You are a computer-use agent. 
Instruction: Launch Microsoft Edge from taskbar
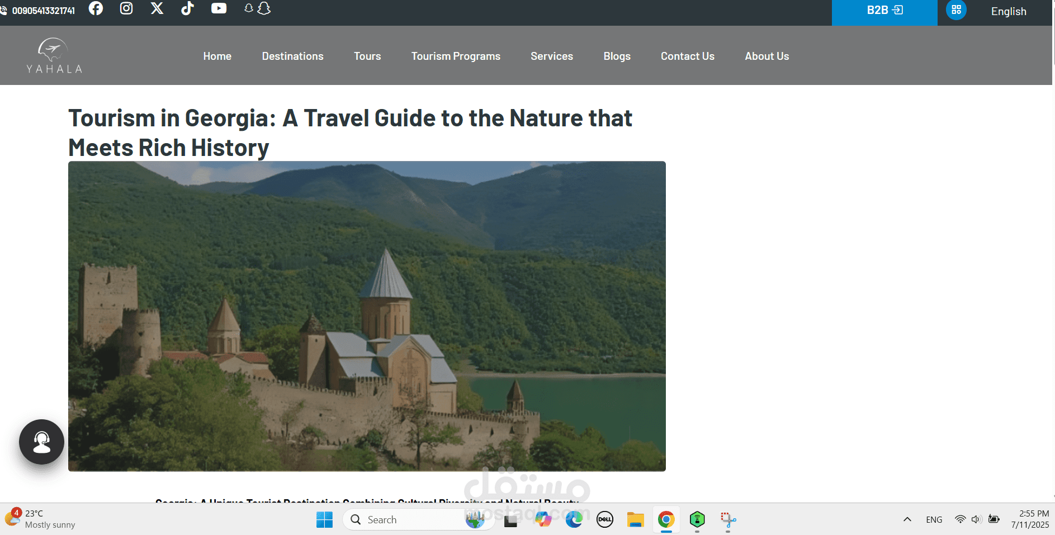click(x=574, y=520)
